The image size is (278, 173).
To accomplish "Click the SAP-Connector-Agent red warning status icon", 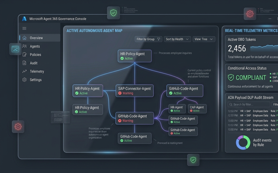I will click(x=120, y=93).
